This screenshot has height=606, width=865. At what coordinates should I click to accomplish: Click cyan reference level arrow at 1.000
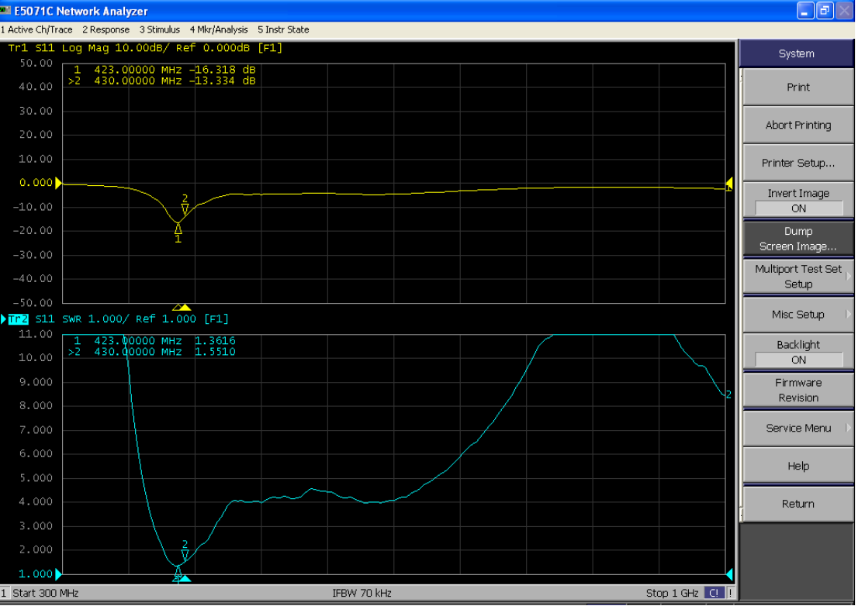coord(58,574)
